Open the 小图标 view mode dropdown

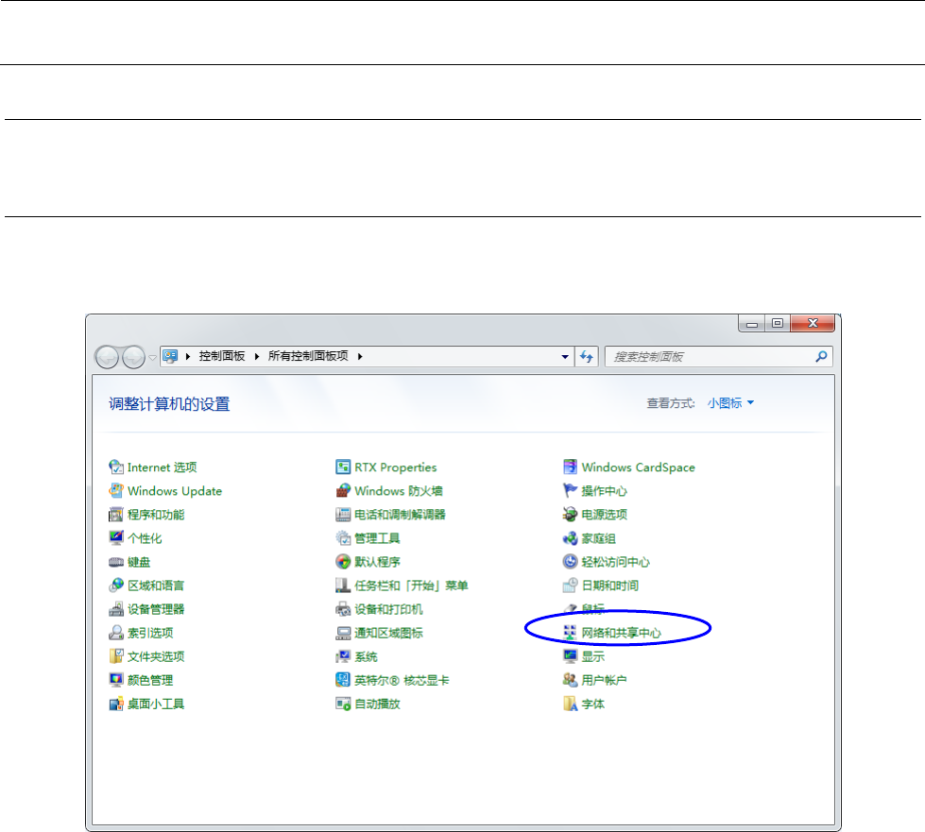click(731, 402)
